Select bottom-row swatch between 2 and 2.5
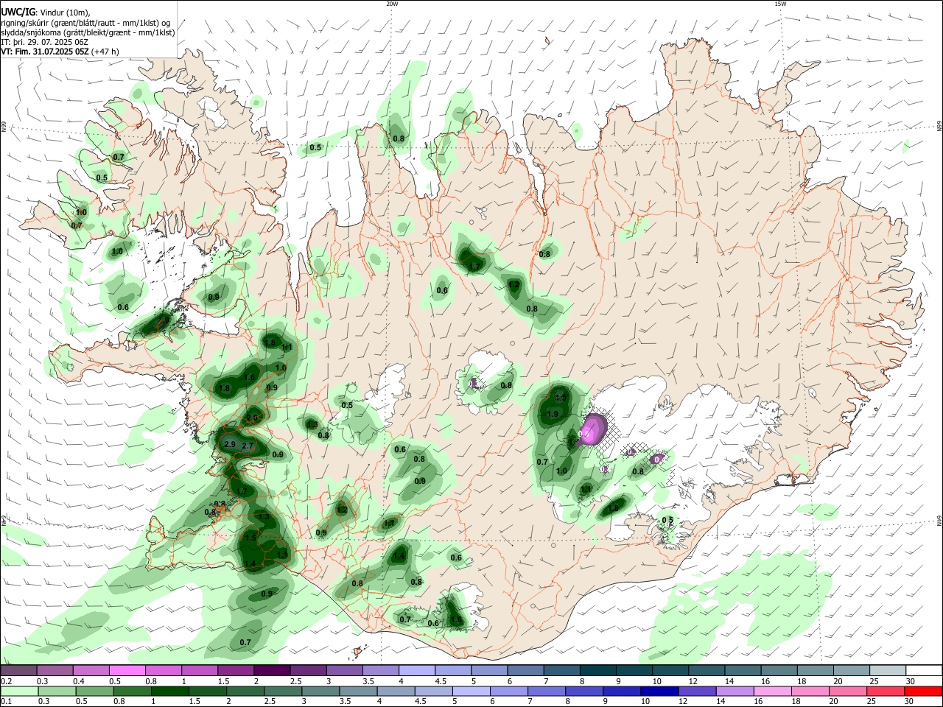Screen dimensions: 943x707 coord(245,691)
